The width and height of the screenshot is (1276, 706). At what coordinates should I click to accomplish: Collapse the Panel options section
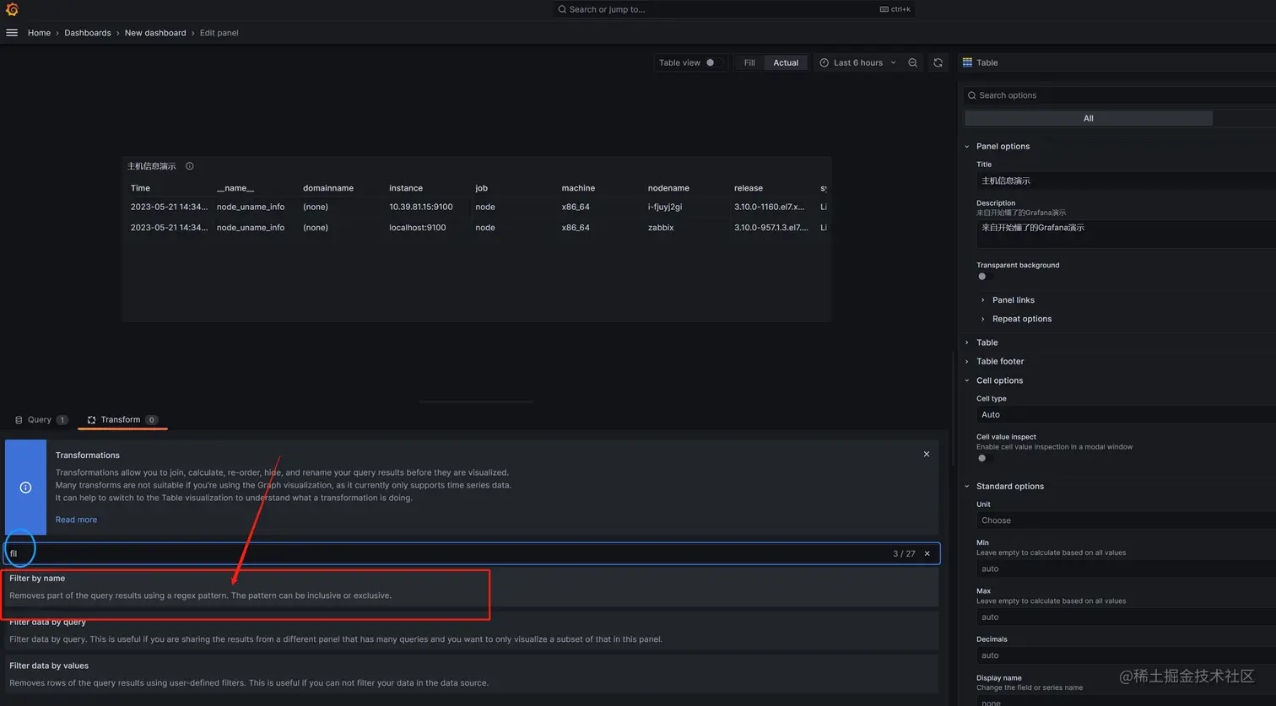click(1003, 146)
